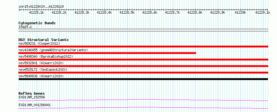This screenshot has height=112, width=277.
Task: Click the 15q15.1 cytogenetic band bar
Action: click(143, 30)
